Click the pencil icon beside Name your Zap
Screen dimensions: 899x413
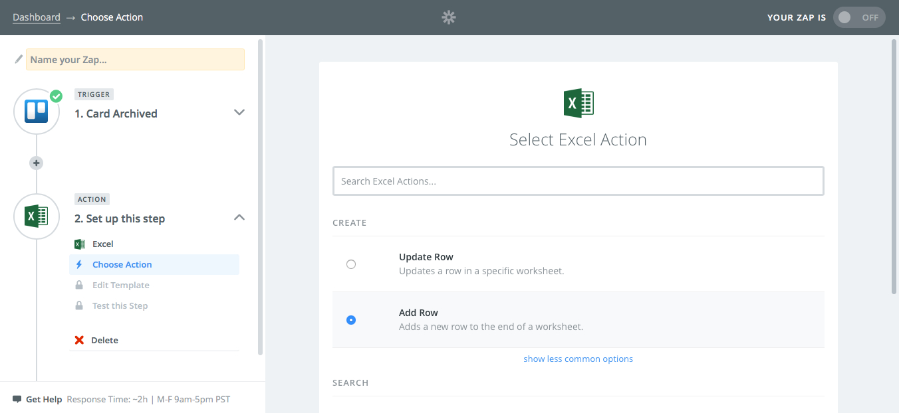pyautogui.click(x=18, y=59)
